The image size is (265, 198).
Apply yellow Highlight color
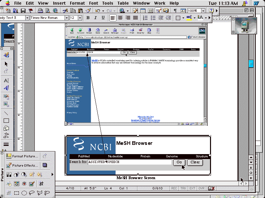189,18
